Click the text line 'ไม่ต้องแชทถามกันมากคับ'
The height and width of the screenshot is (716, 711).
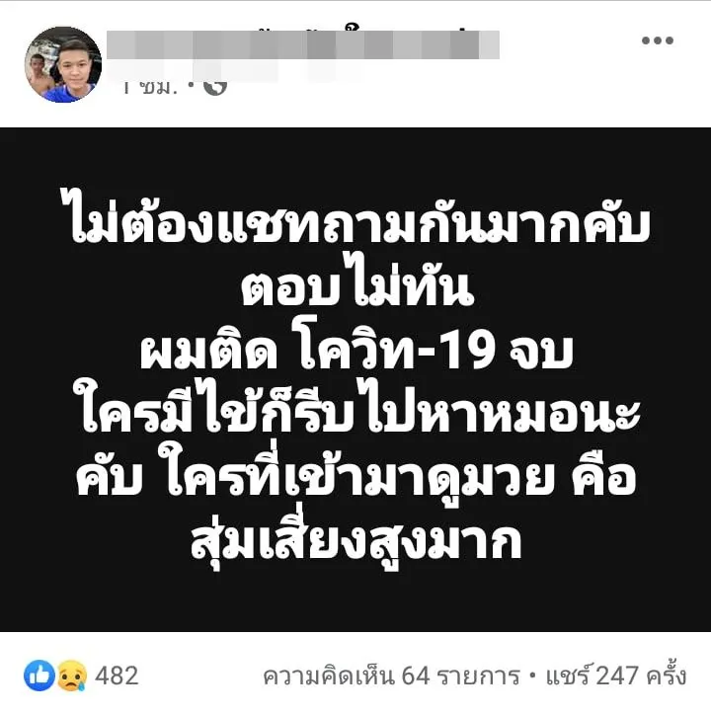(x=355, y=220)
